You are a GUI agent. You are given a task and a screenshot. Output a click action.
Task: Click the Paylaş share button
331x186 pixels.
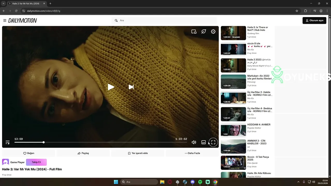tap(83, 153)
